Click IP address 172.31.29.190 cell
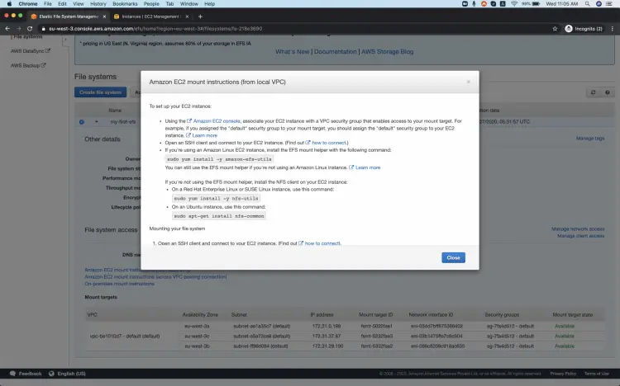The image size is (620, 386). 328,346
